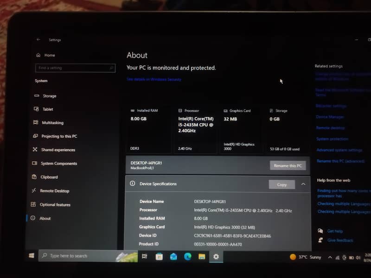Image resolution: width=371 pixels, height=278 pixels.
Task: Click the System Components icon
Action: (34, 163)
